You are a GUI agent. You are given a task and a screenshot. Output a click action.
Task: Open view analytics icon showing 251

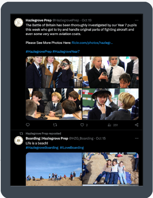(x=109, y=125)
